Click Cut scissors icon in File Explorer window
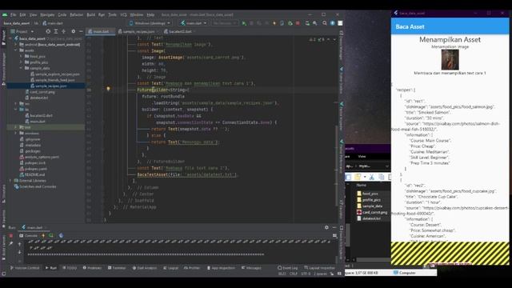The image size is (512, 288). click(x=371, y=177)
